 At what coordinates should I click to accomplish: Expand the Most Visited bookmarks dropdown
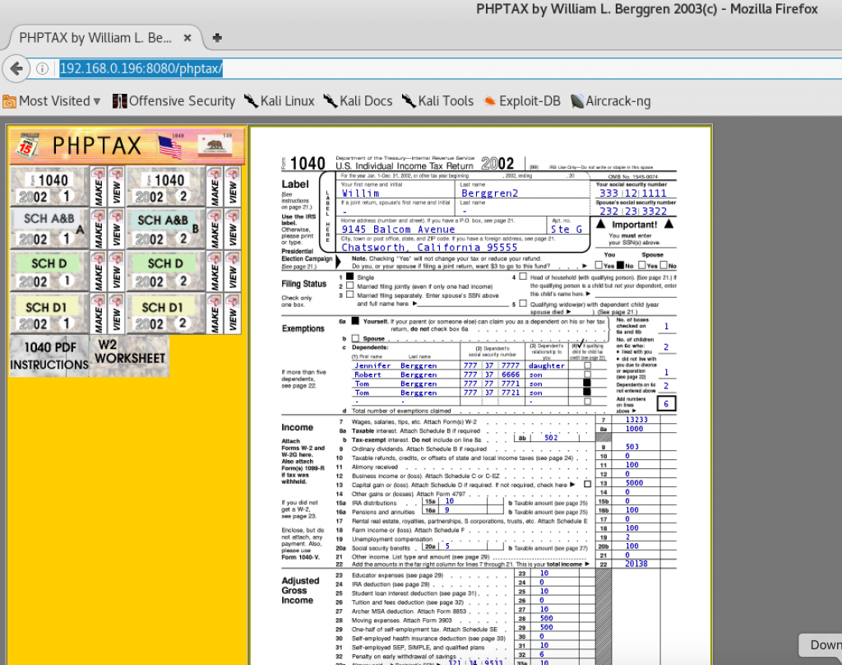click(52, 101)
